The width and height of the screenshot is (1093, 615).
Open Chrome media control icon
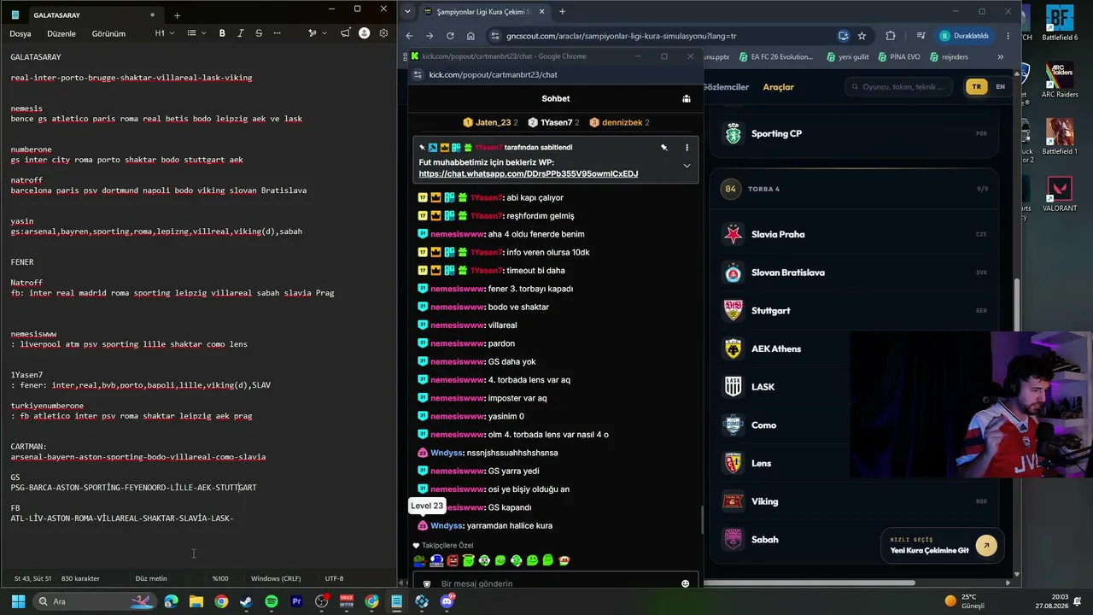tap(921, 36)
